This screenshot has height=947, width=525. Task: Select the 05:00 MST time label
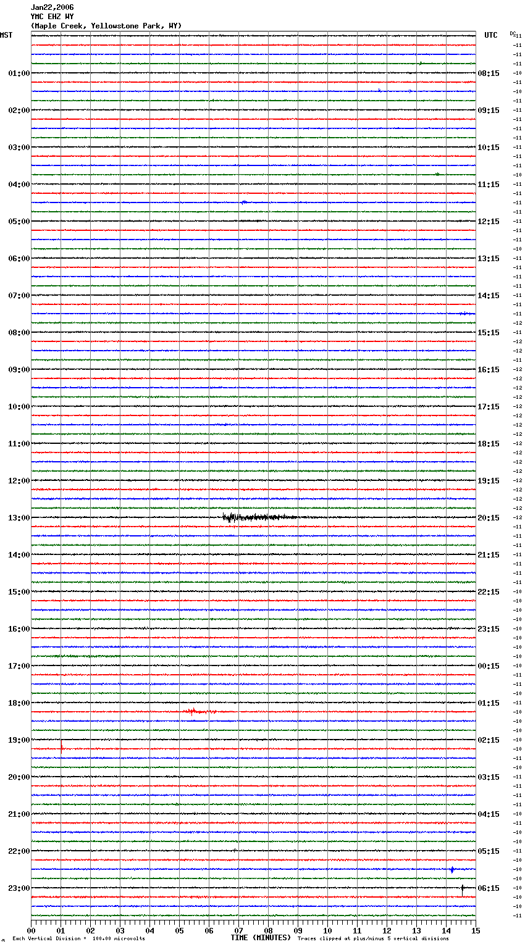pos(19,222)
